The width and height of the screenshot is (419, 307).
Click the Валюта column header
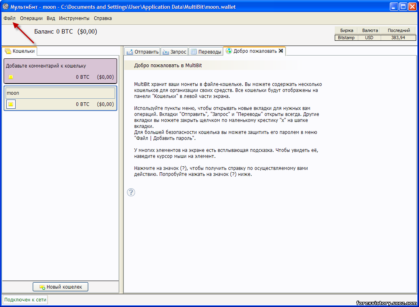point(370,30)
